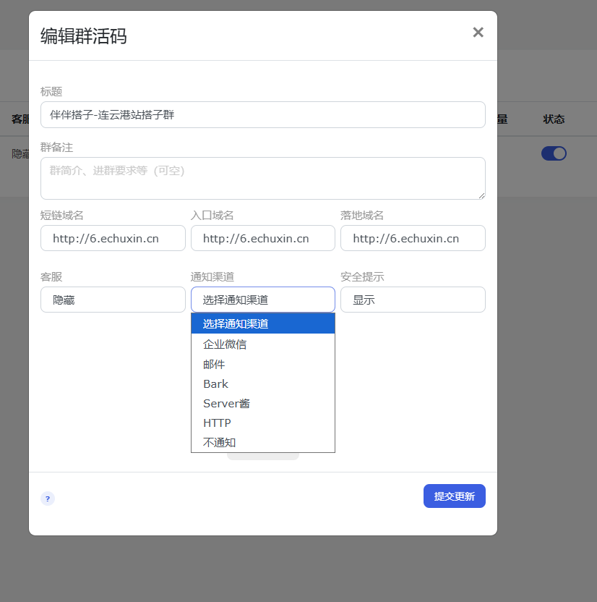Open the 安全提示 dropdown showing 显示
Screen dimensions: 597x602
tap(413, 299)
